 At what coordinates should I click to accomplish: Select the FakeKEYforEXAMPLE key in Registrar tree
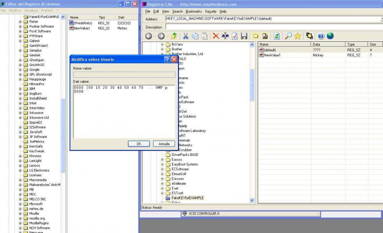pos(187,198)
